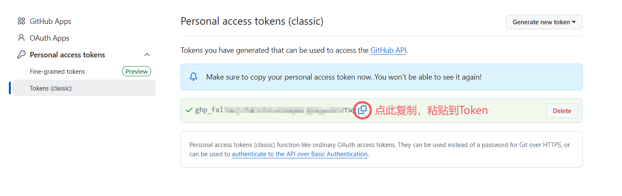The height and width of the screenshot is (196, 622).
Task: Open the authenticate to the API link
Action: click(299, 154)
